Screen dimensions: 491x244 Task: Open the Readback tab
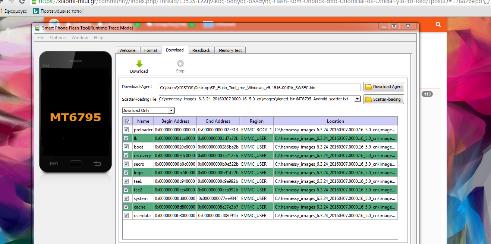point(201,50)
